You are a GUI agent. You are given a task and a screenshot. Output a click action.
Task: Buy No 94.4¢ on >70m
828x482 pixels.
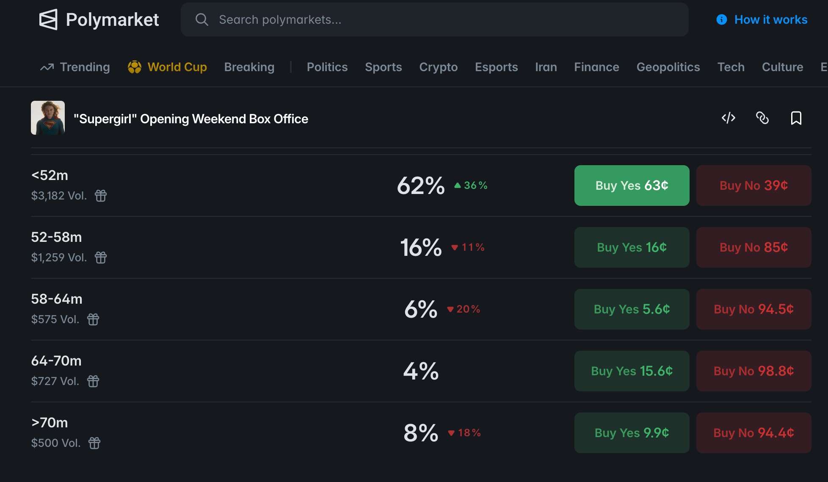(754, 433)
